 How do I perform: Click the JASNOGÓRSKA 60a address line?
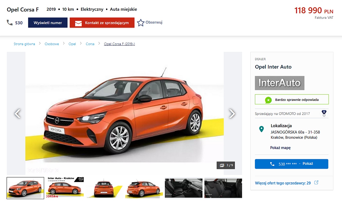[x=295, y=132]
